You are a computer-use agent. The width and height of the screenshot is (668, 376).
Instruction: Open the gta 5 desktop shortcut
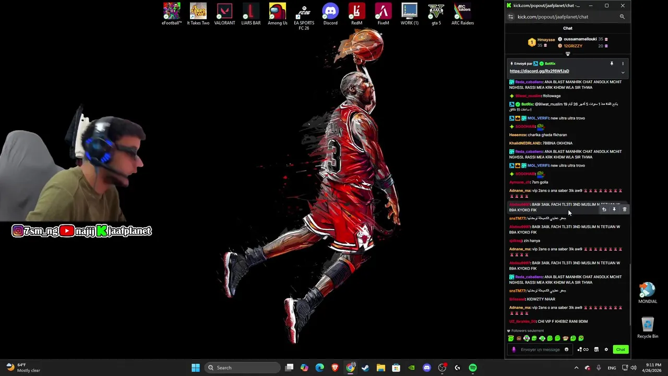436,14
